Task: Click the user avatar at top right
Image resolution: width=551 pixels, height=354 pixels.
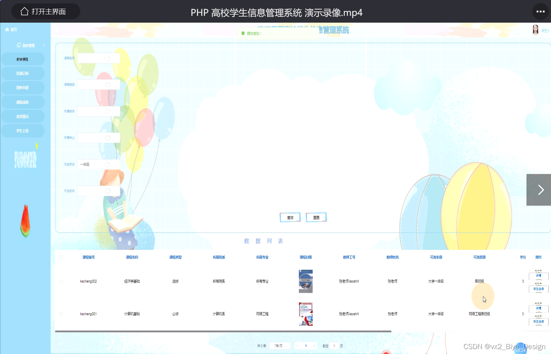Action: click(x=535, y=30)
